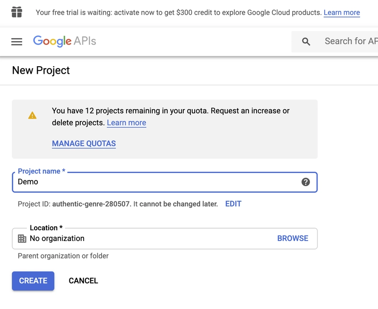378x309 pixels.
Task: Click the authentic-genre-280507 project ID text
Action: 92,204
